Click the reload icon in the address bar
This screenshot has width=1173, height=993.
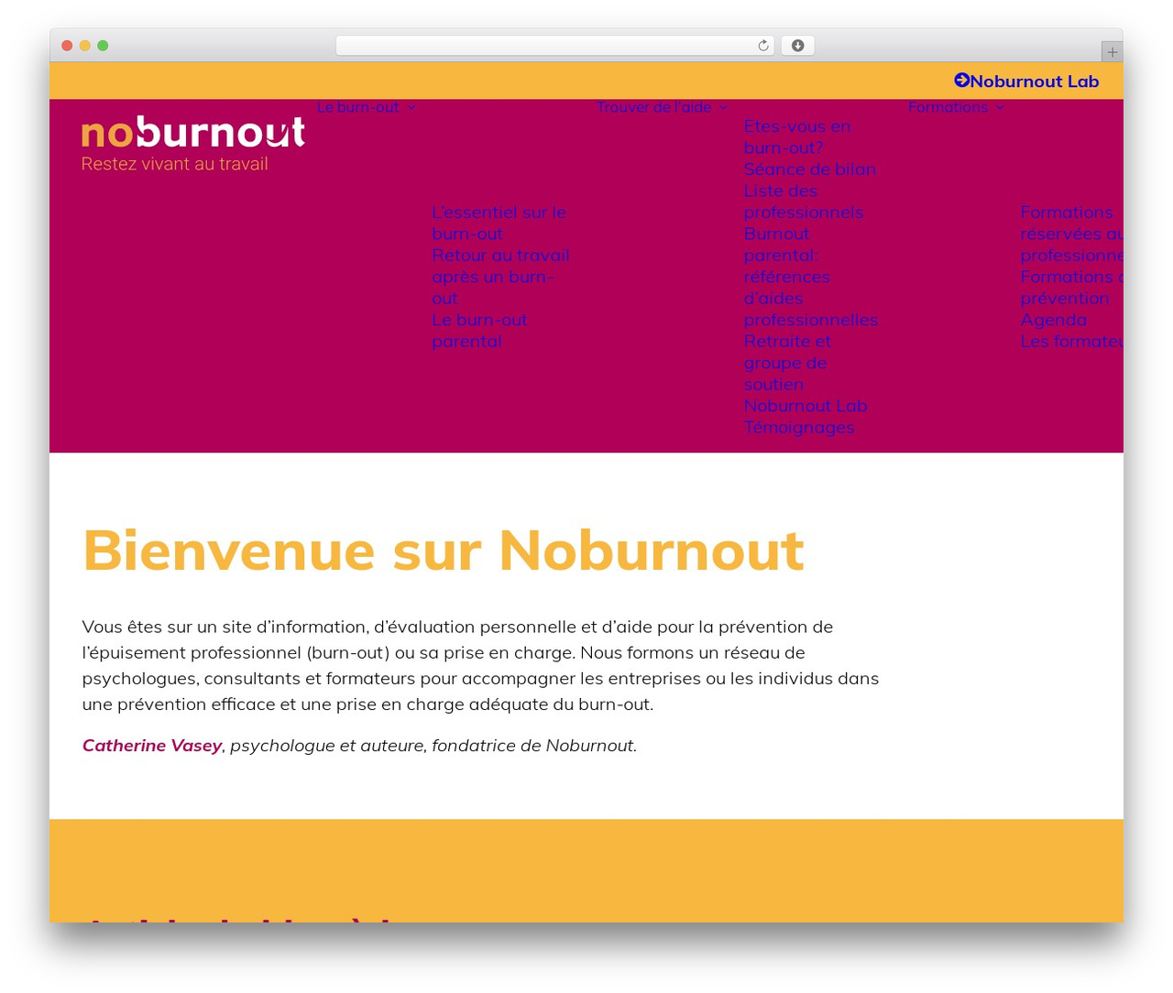pyautogui.click(x=762, y=46)
